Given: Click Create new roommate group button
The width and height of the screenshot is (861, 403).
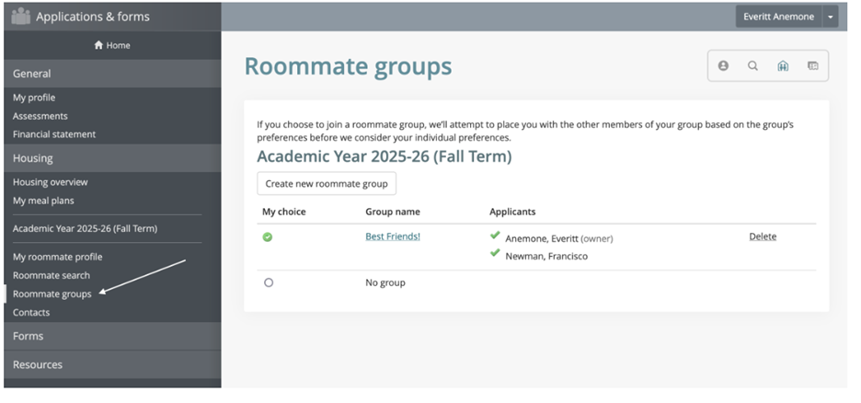Looking at the screenshot, I should (327, 183).
